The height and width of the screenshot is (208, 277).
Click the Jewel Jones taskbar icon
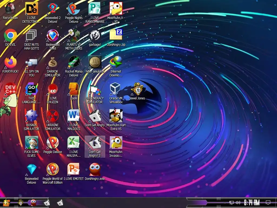[21, 203]
